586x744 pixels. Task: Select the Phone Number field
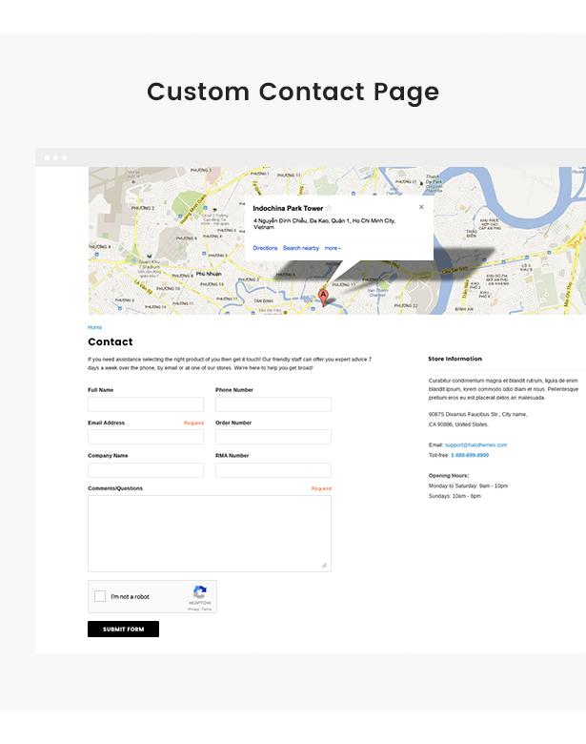(x=273, y=404)
